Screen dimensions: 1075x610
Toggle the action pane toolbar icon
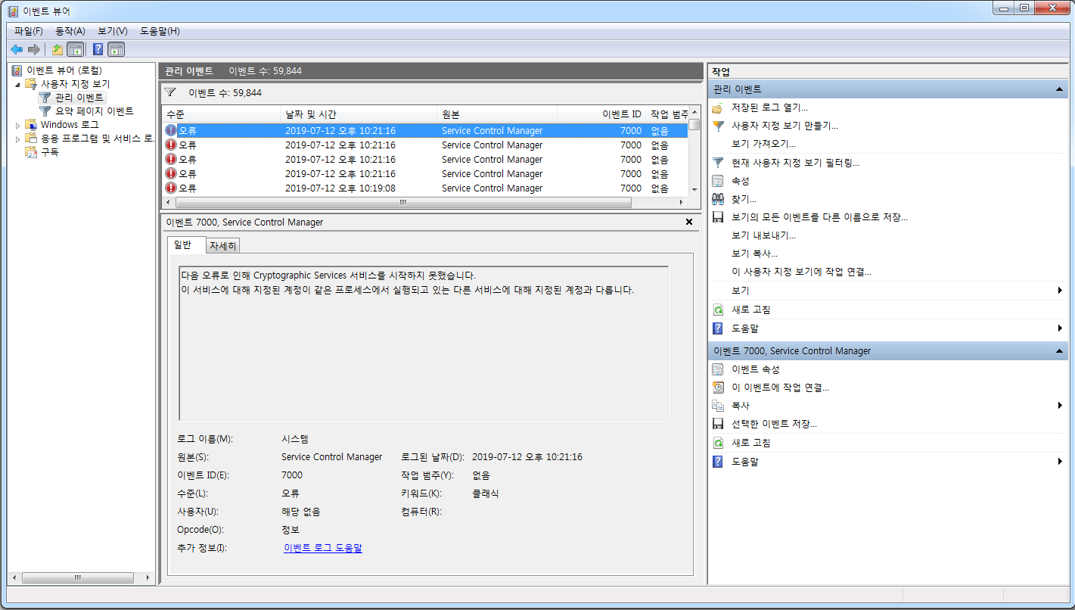(x=116, y=49)
